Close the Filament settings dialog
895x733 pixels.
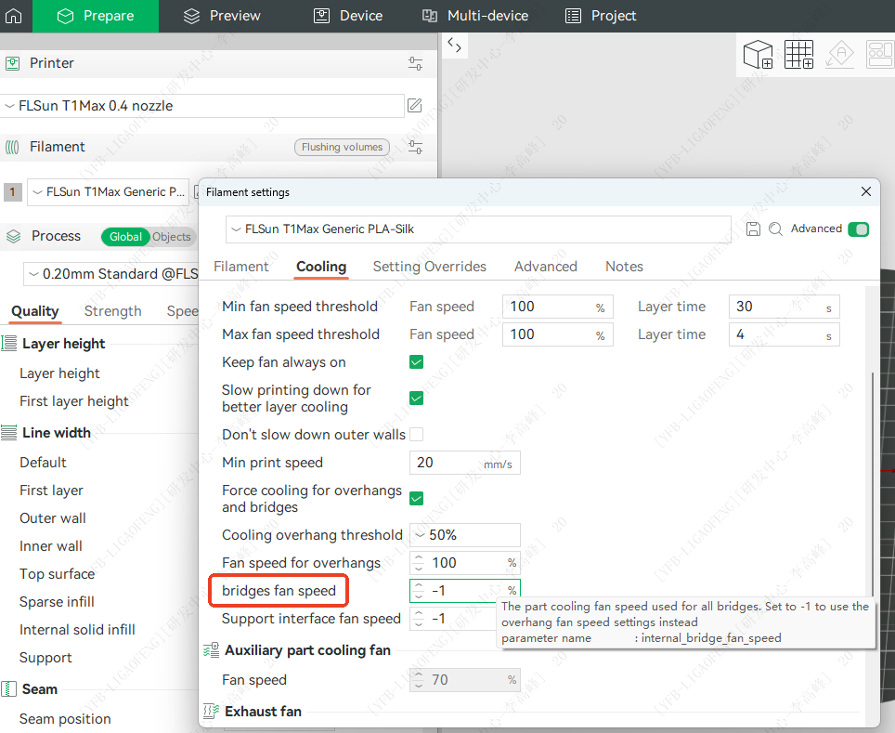tap(866, 191)
